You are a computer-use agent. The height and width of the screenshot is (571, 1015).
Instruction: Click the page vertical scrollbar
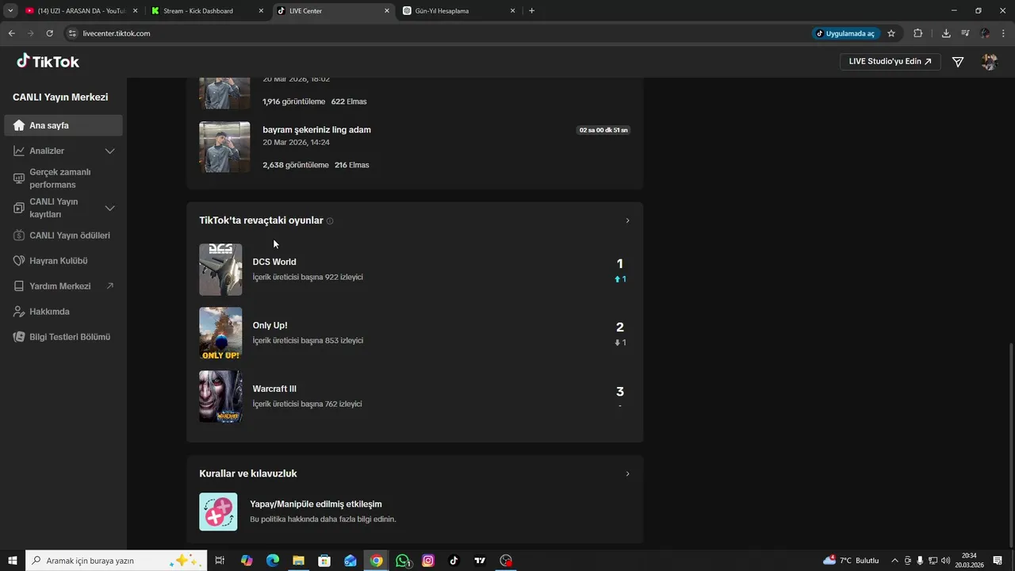coord(1010,444)
